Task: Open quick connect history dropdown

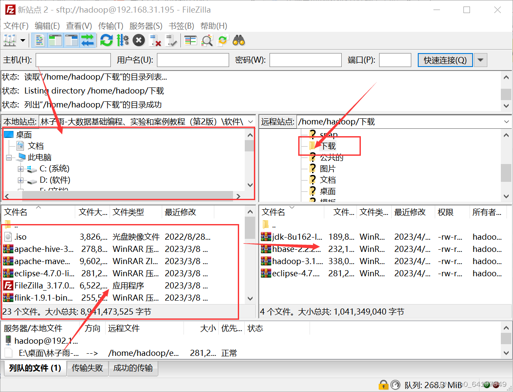Action: click(x=480, y=60)
